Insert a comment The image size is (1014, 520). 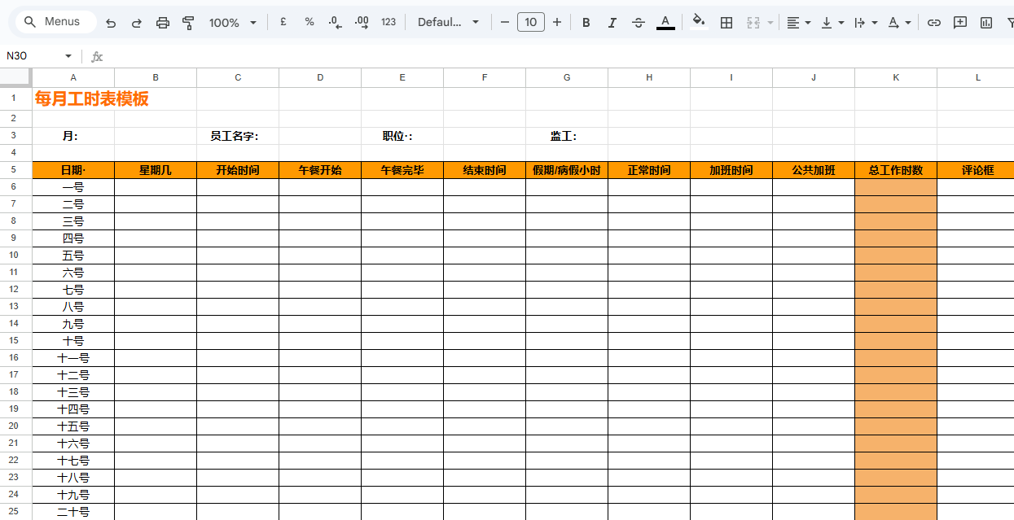[x=960, y=23]
